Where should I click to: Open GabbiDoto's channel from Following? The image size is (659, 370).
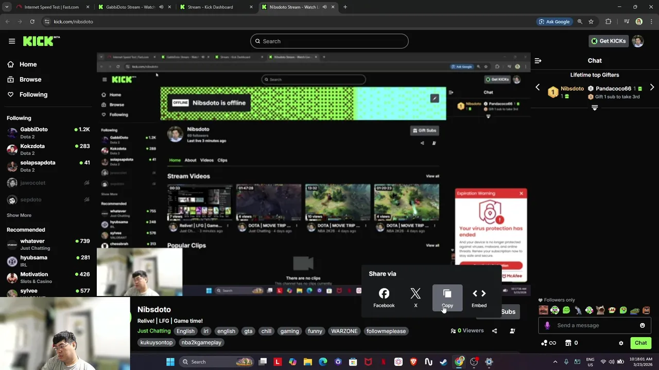point(48,133)
